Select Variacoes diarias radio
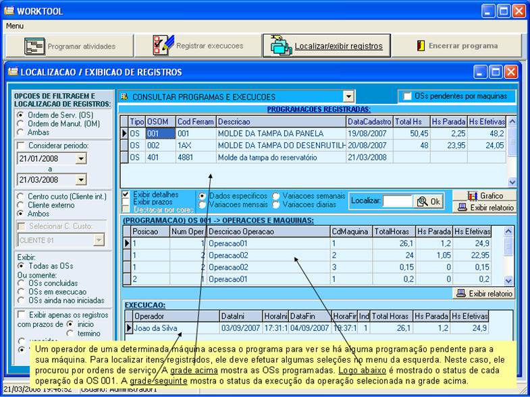 (276, 204)
